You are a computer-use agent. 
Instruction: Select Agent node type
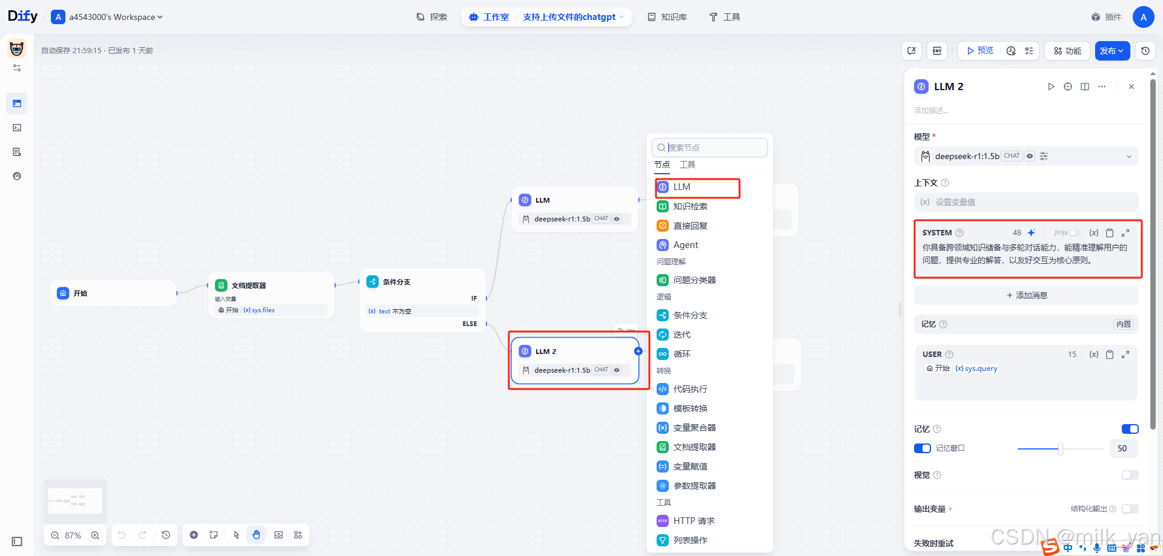[x=710, y=245]
